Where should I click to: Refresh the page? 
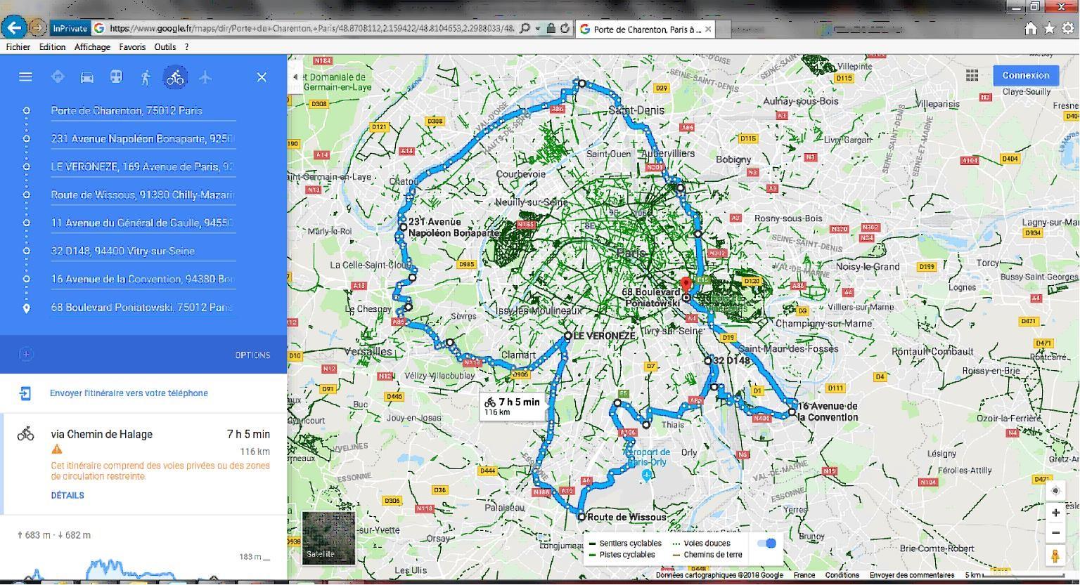coord(565,29)
